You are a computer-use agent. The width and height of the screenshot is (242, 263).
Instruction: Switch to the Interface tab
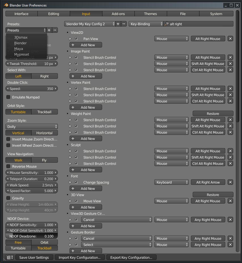coord(22,14)
